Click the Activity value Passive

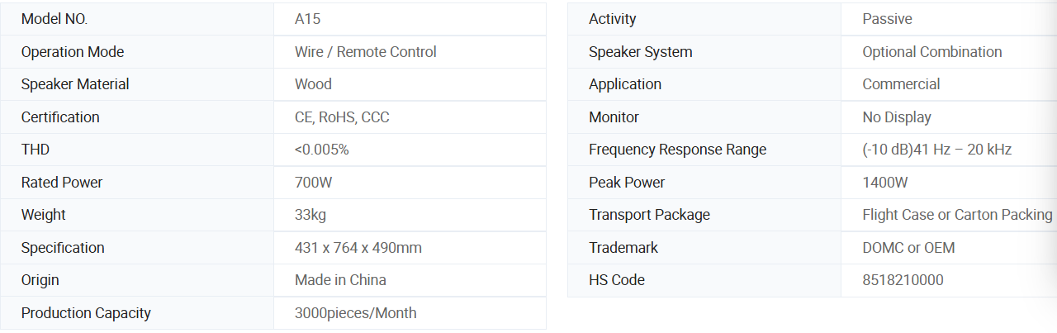point(887,19)
